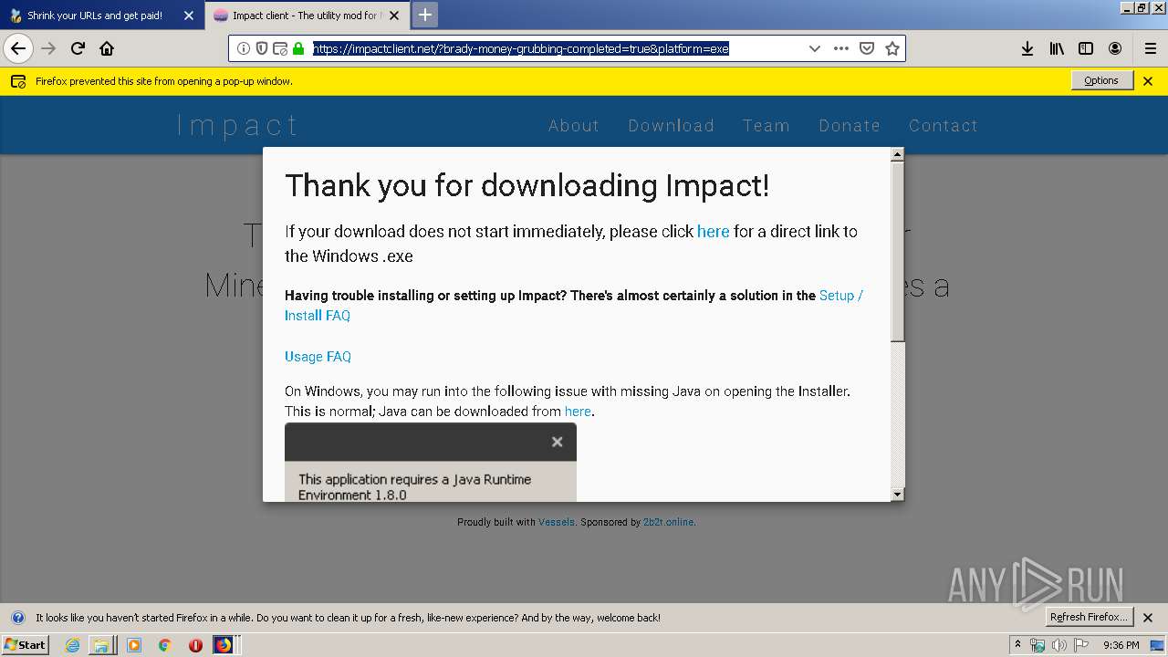This screenshot has height=657, width=1168.
Task: Open tracking protection shield icon
Action: tap(262, 48)
